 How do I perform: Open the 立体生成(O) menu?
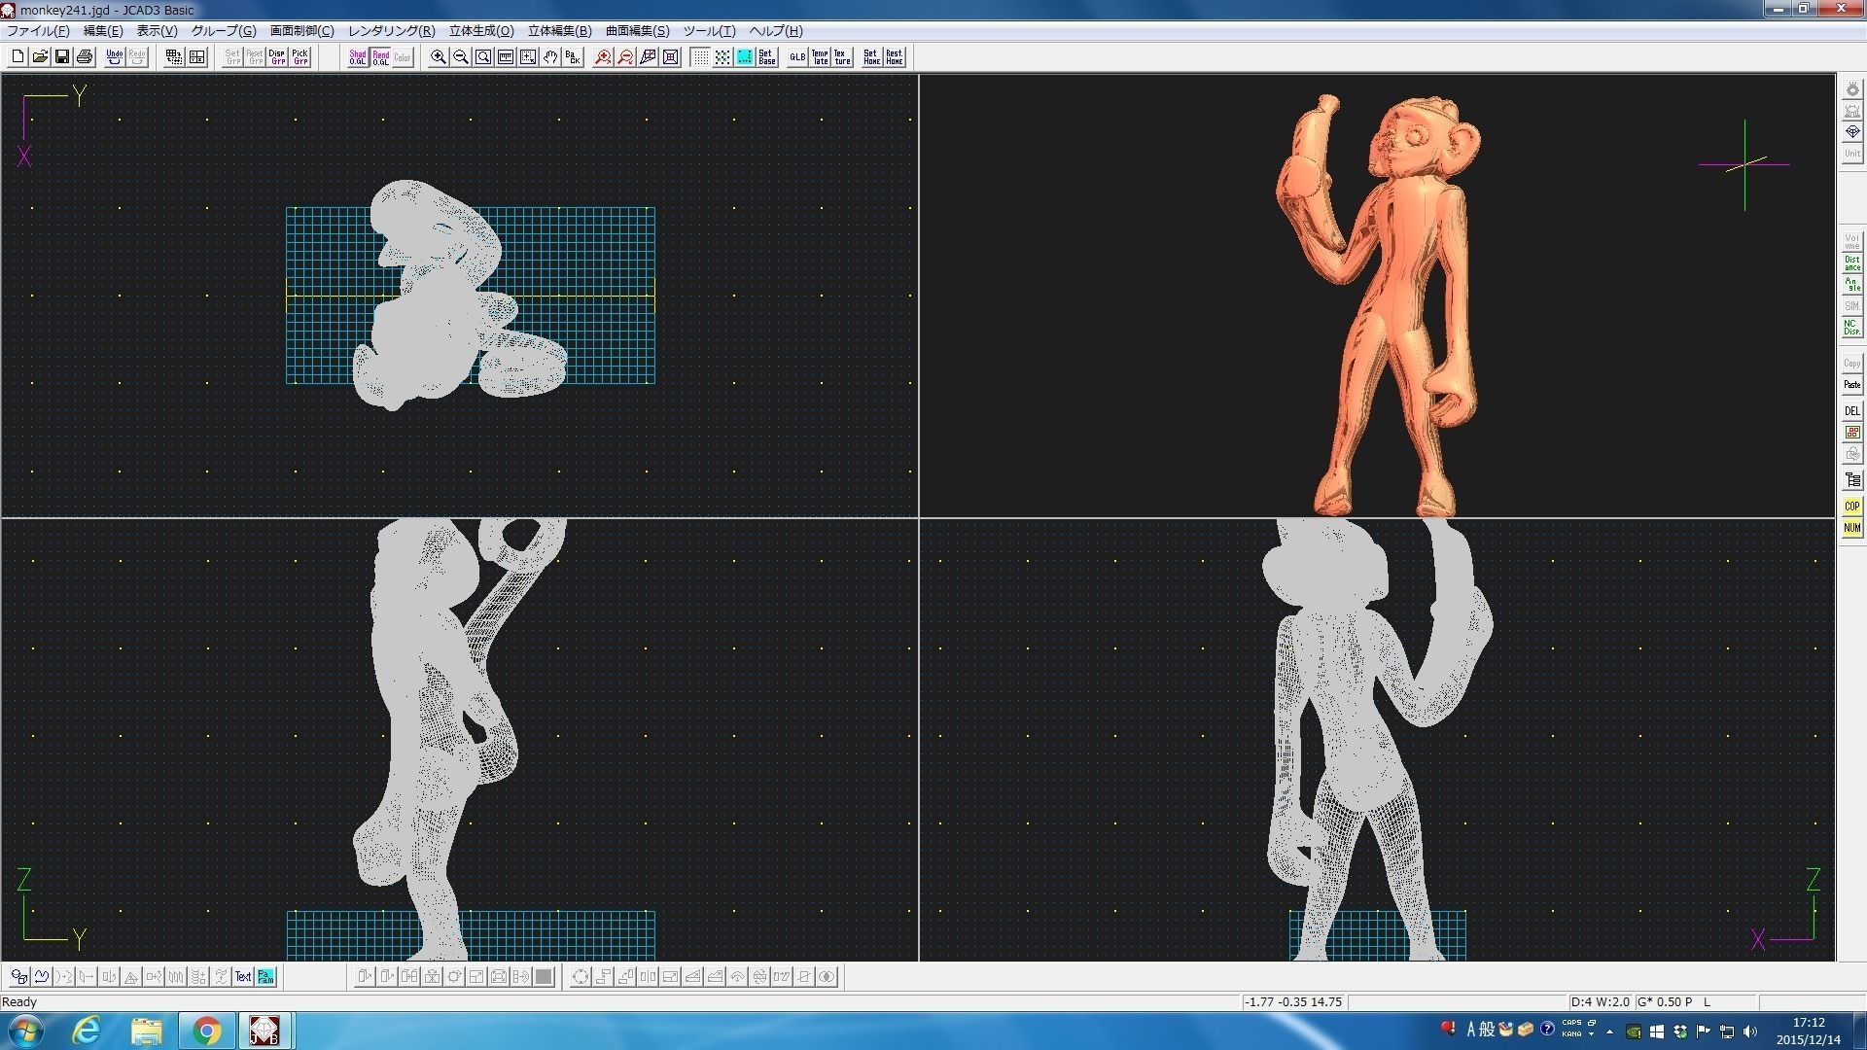[x=481, y=31]
